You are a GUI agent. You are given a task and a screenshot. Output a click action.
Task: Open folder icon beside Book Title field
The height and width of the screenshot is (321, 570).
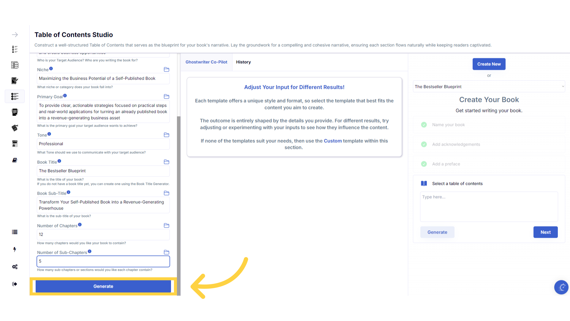167,162
